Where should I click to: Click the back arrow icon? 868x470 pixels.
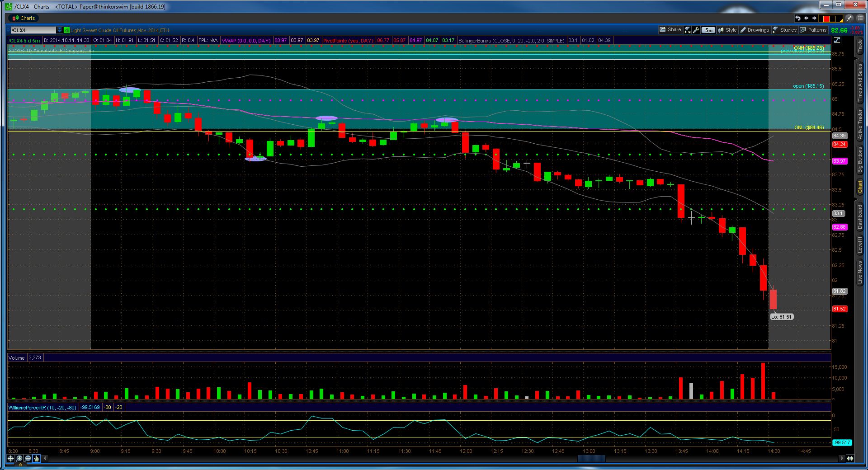806,18
